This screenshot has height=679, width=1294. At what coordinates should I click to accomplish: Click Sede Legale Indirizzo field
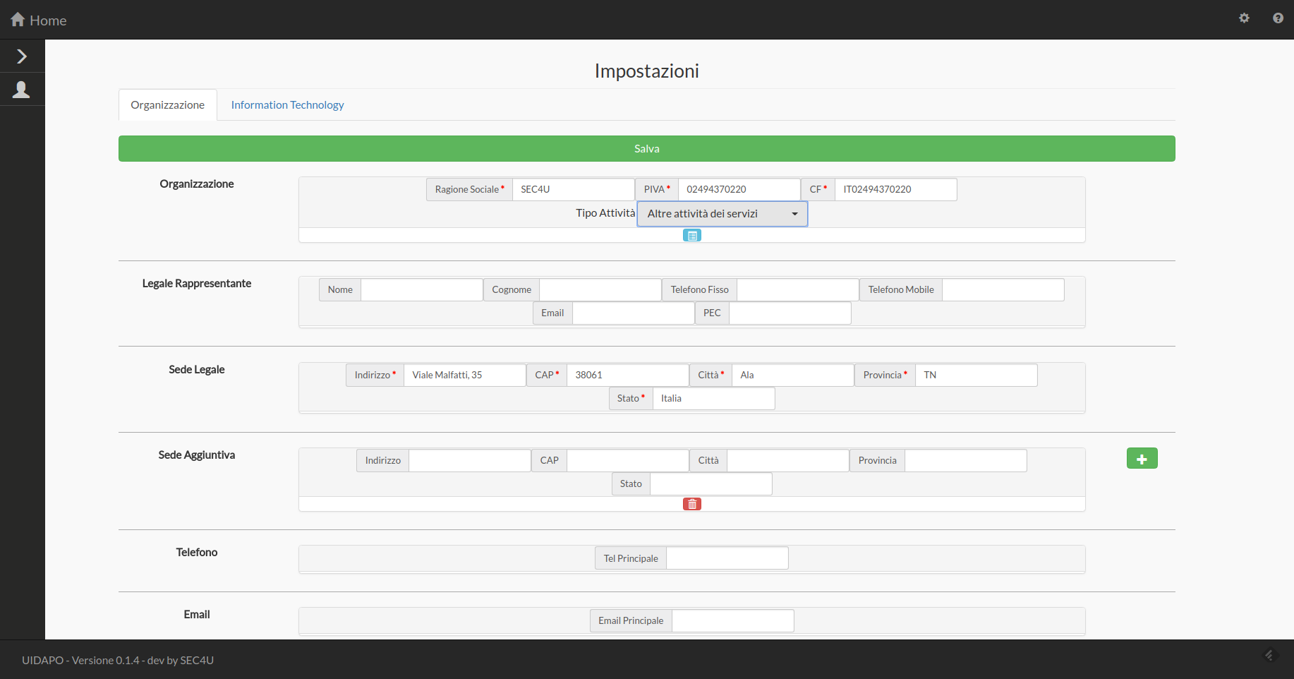(465, 375)
